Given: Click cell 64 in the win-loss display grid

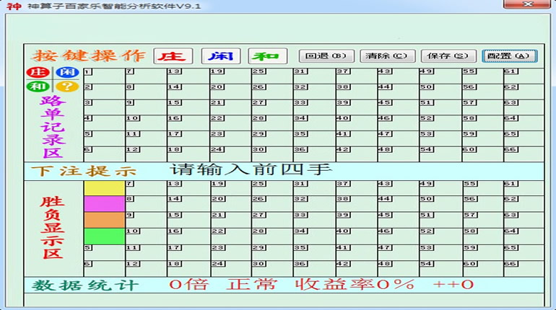Looking at the screenshot, I should (x=524, y=236).
